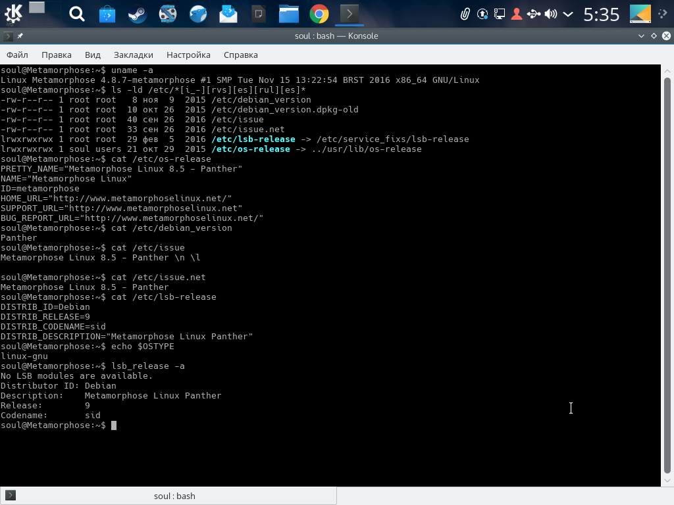674x505 pixels.
Task: Click the '/etc/lsb-release' symlink name in listing
Action: 253,139
